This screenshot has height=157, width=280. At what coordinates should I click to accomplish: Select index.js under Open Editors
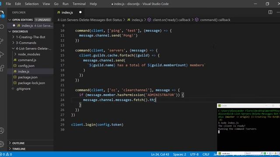coord(30,26)
